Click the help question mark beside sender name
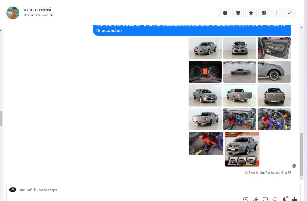 pos(289,172)
